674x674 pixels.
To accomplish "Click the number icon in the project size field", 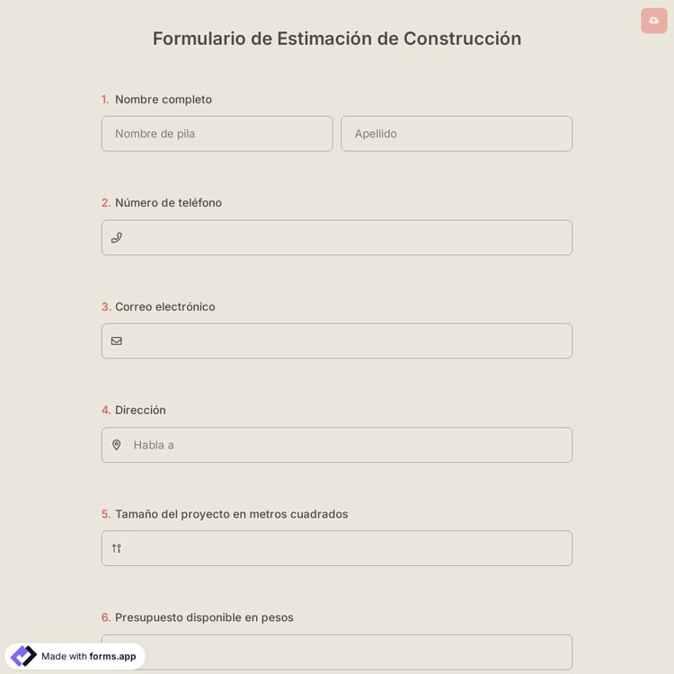I will point(116,548).
